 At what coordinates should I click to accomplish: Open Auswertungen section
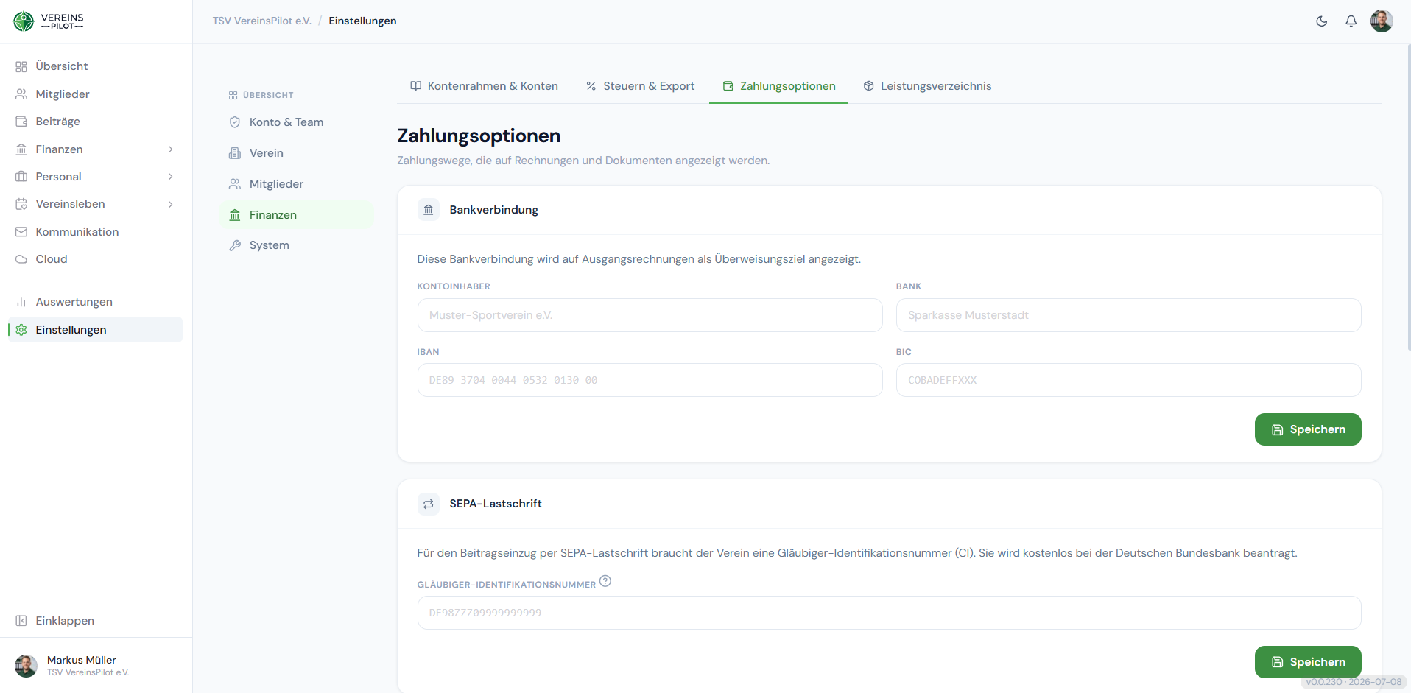point(96,302)
